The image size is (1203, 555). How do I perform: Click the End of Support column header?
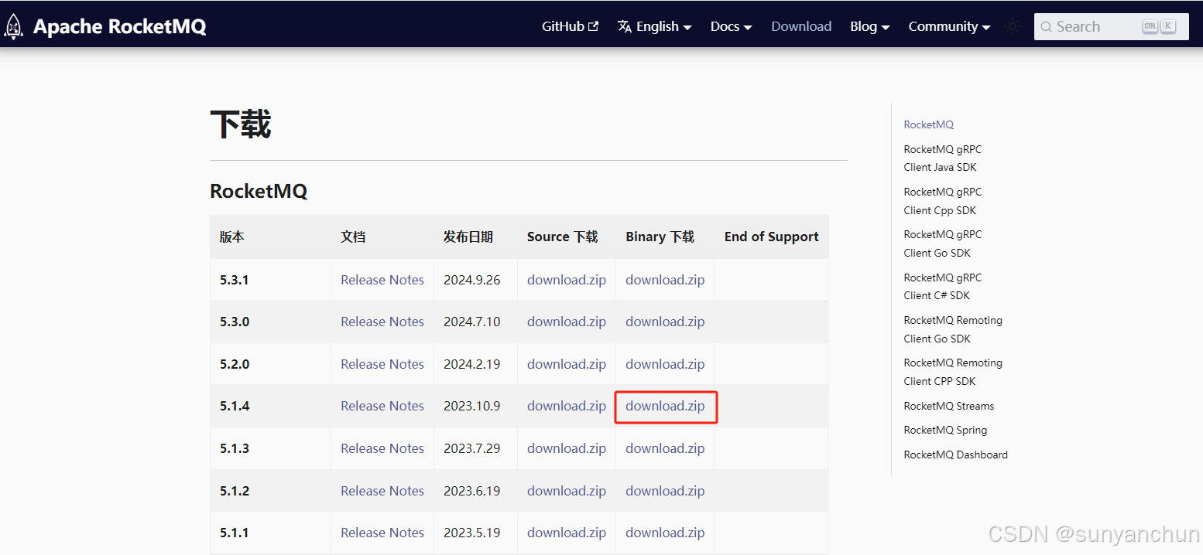pyautogui.click(x=771, y=237)
